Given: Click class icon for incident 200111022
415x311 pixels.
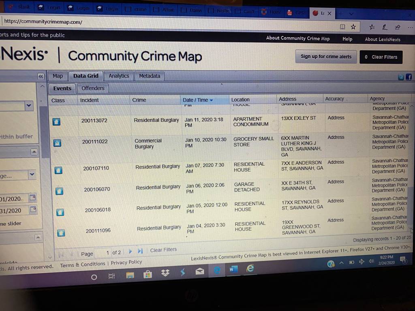Looking at the screenshot, I should pyautogui.click(x=57, y=143).
